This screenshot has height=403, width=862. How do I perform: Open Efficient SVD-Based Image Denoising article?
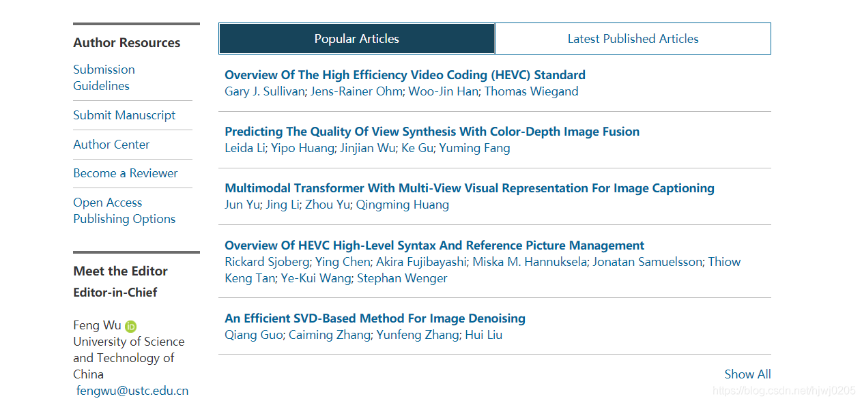(x=375, y=318)
